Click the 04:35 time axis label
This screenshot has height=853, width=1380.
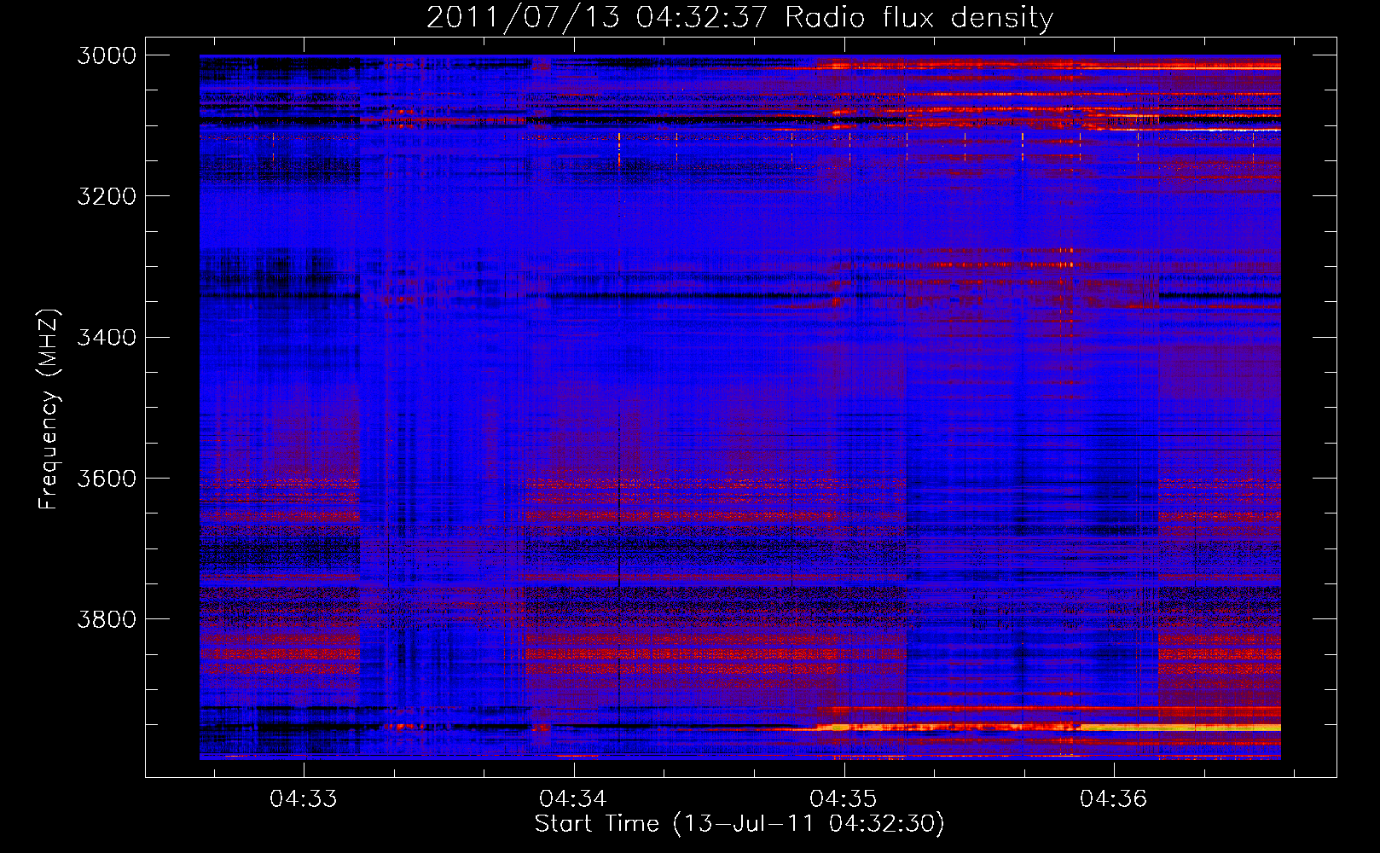(844, 799)
